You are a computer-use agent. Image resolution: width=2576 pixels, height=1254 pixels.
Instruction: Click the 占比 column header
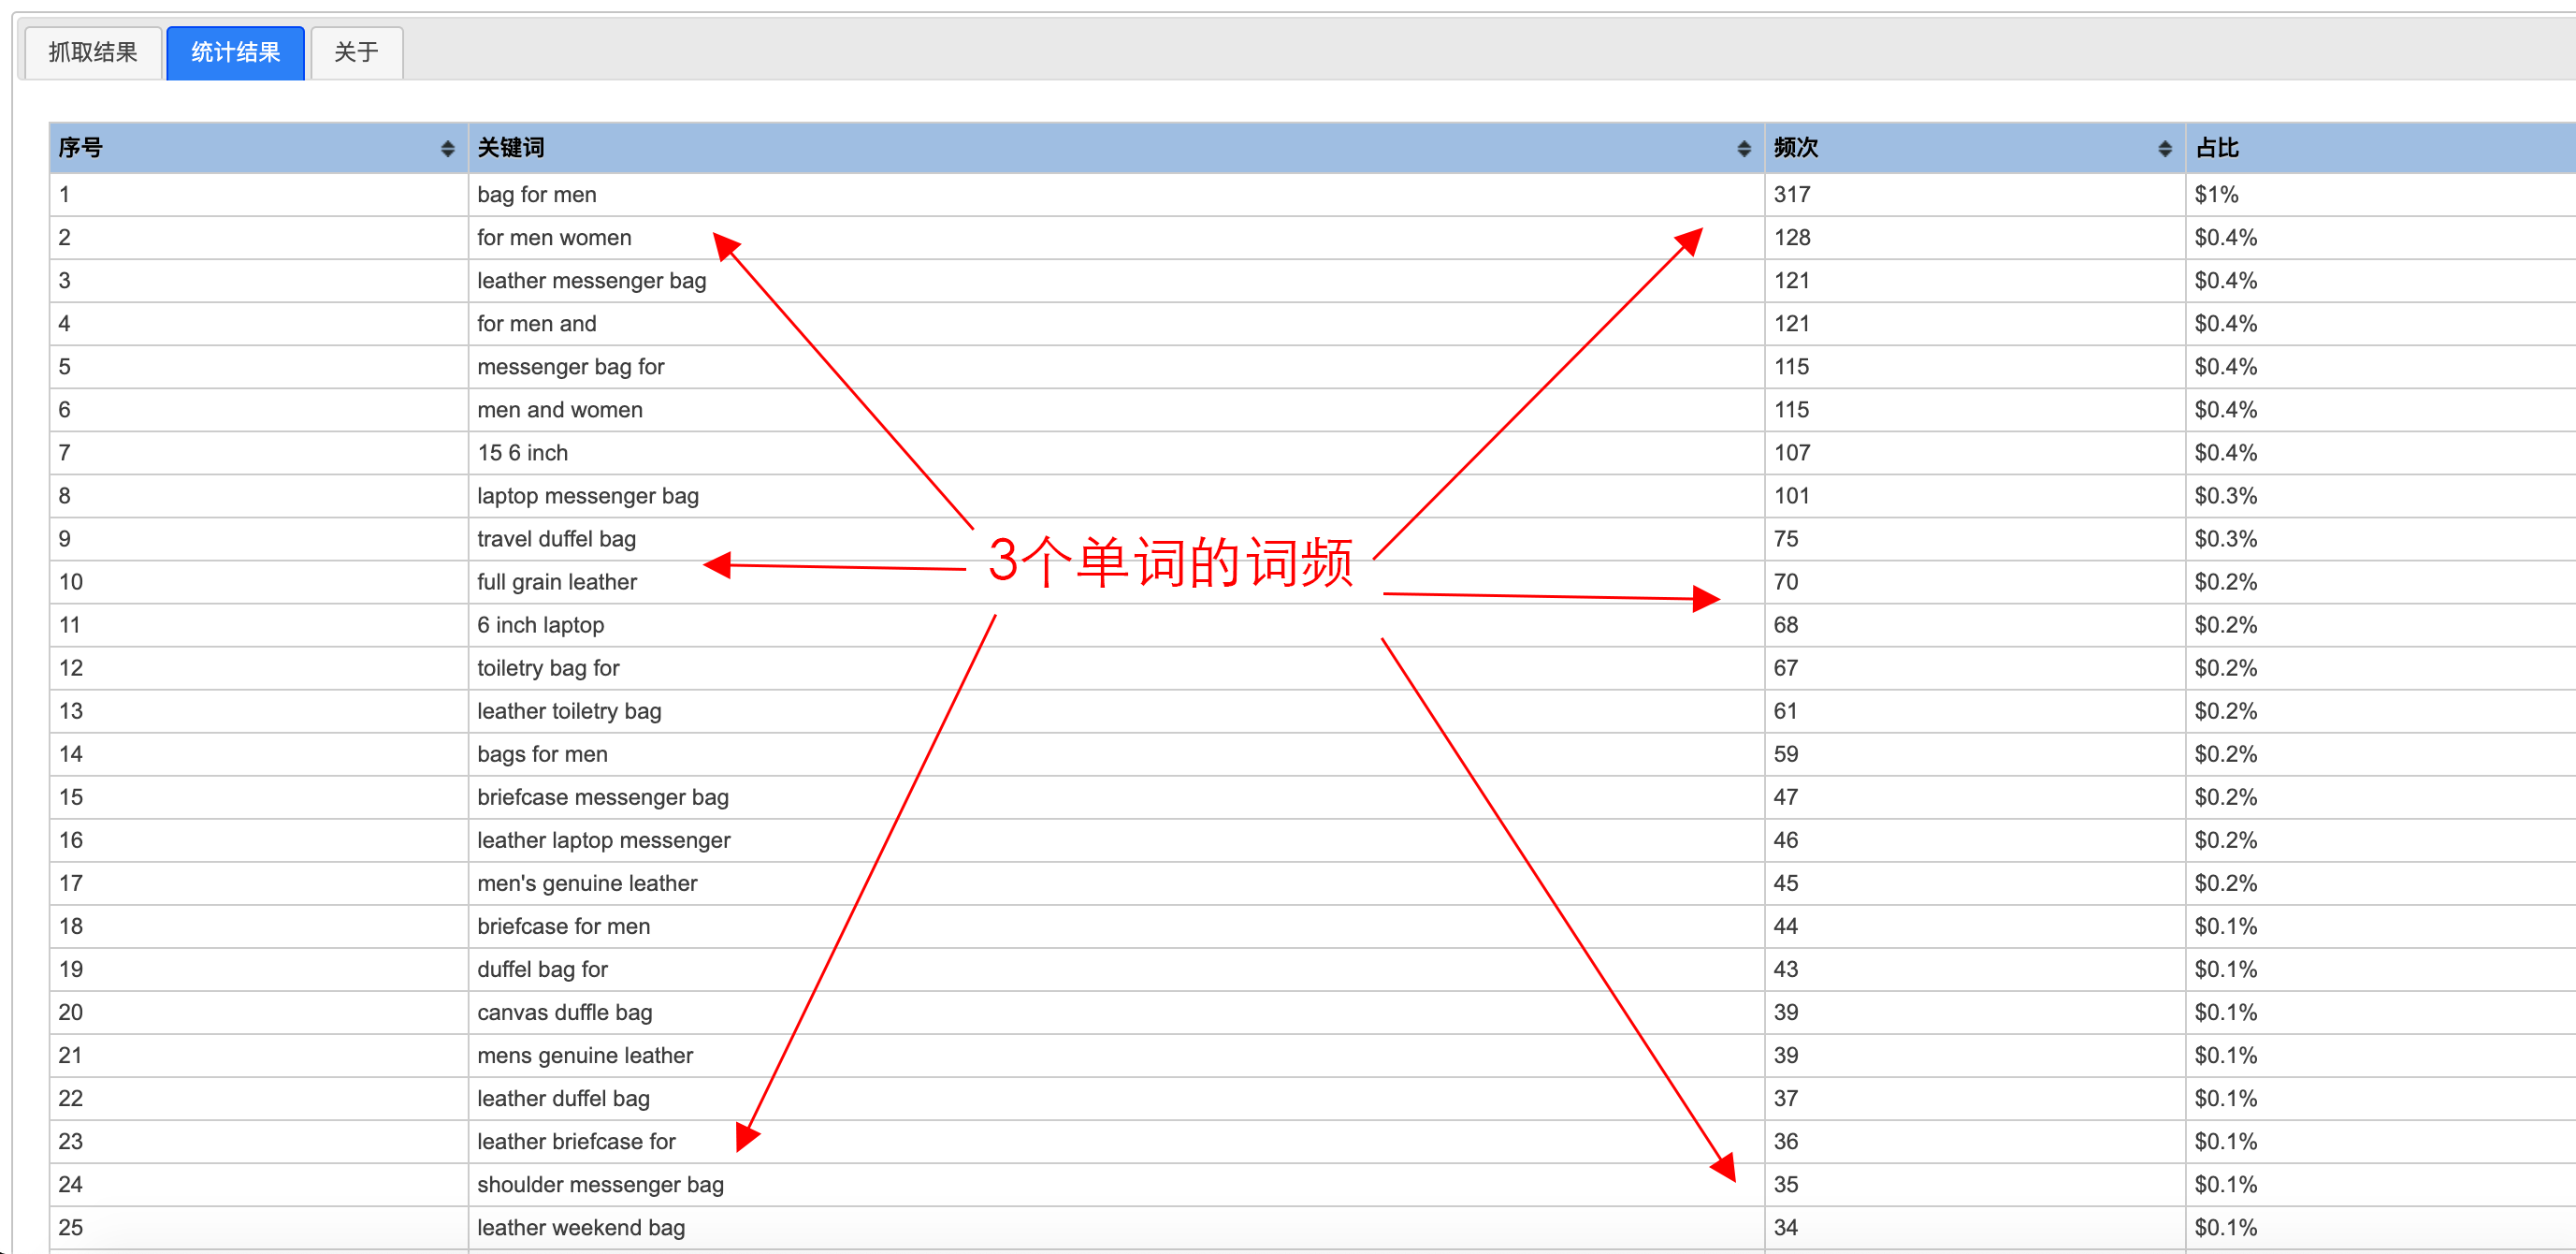(2216, 148)
